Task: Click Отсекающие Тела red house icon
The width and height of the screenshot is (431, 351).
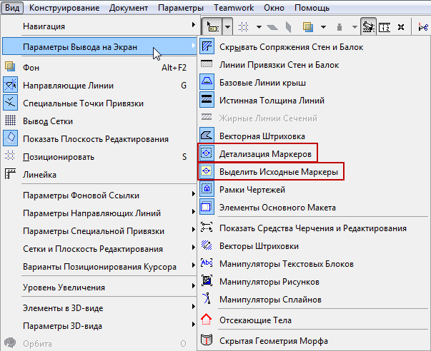Action: 206,320
